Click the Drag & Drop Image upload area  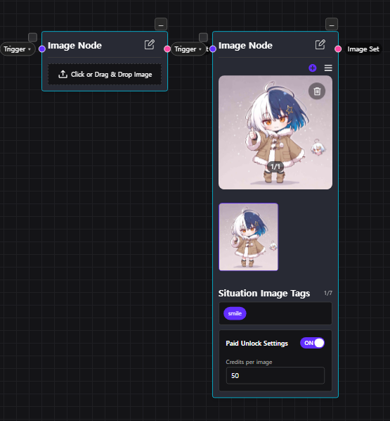[105, 75]
